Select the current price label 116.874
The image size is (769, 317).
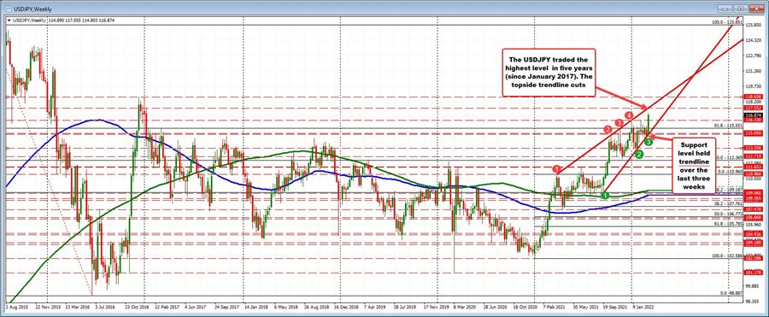coord(754,114)
